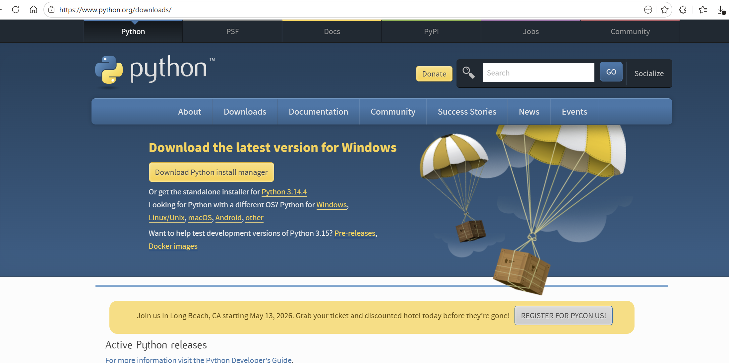Expand the Socialize menu
This screenshot has height=363, width=729.
click(649, 74)
